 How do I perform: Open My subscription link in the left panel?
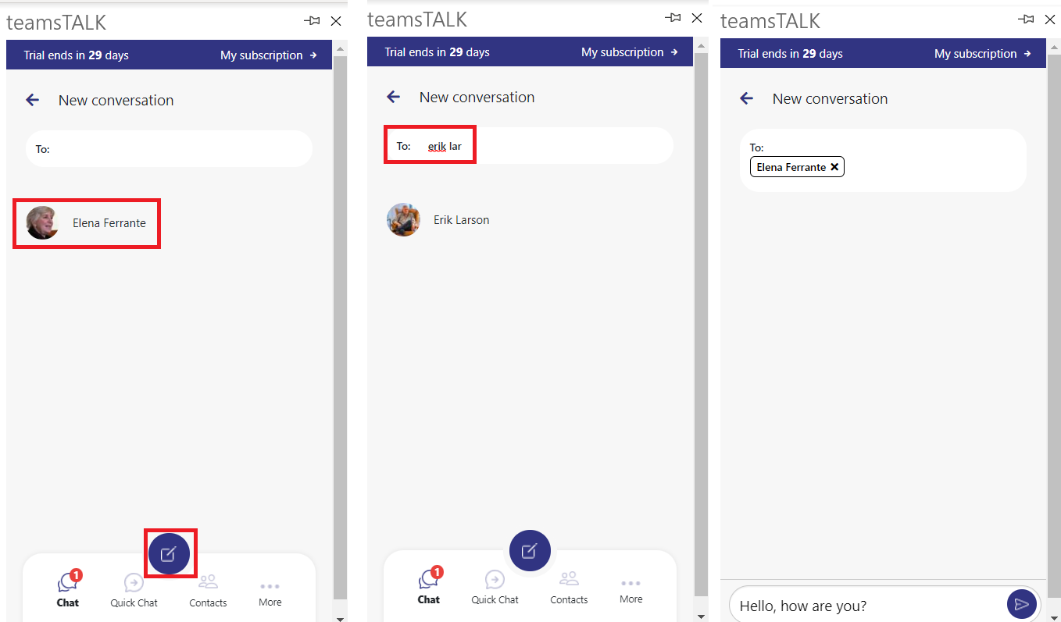tap(269, 55)
